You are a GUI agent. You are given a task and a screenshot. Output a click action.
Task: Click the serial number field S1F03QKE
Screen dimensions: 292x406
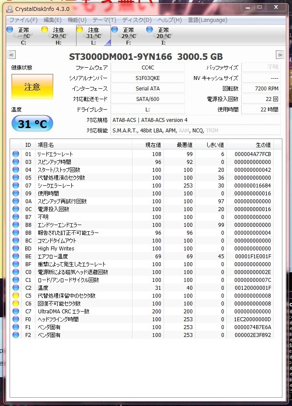click(x=148, y=78)
